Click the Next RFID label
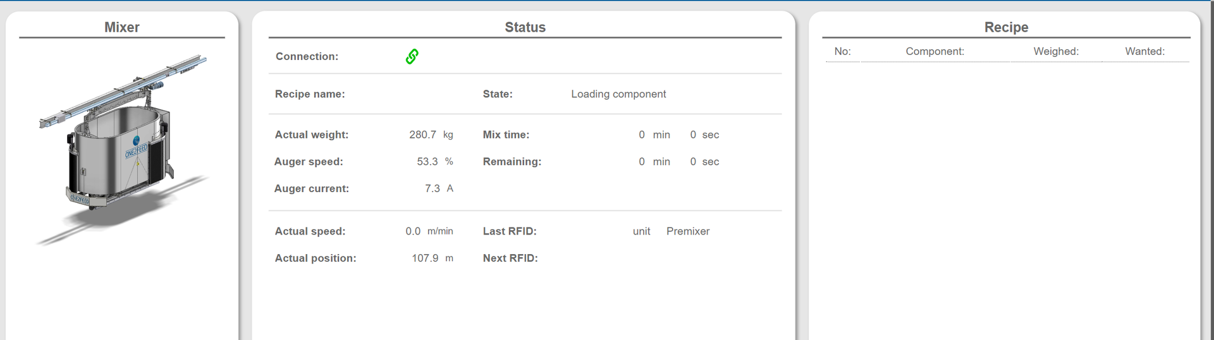This screenshot has height=340, width=1214. (x=510, y=258)
